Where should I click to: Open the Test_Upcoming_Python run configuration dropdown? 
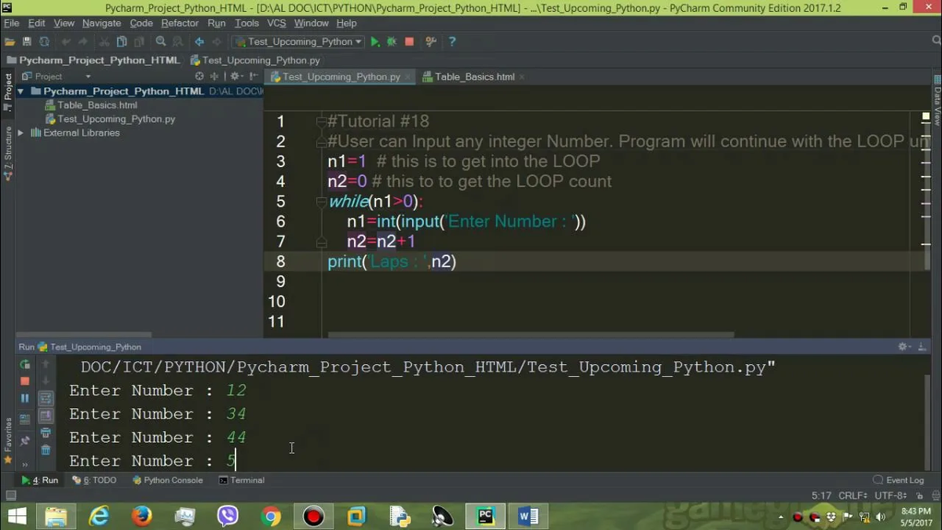(x=298, y=42)
